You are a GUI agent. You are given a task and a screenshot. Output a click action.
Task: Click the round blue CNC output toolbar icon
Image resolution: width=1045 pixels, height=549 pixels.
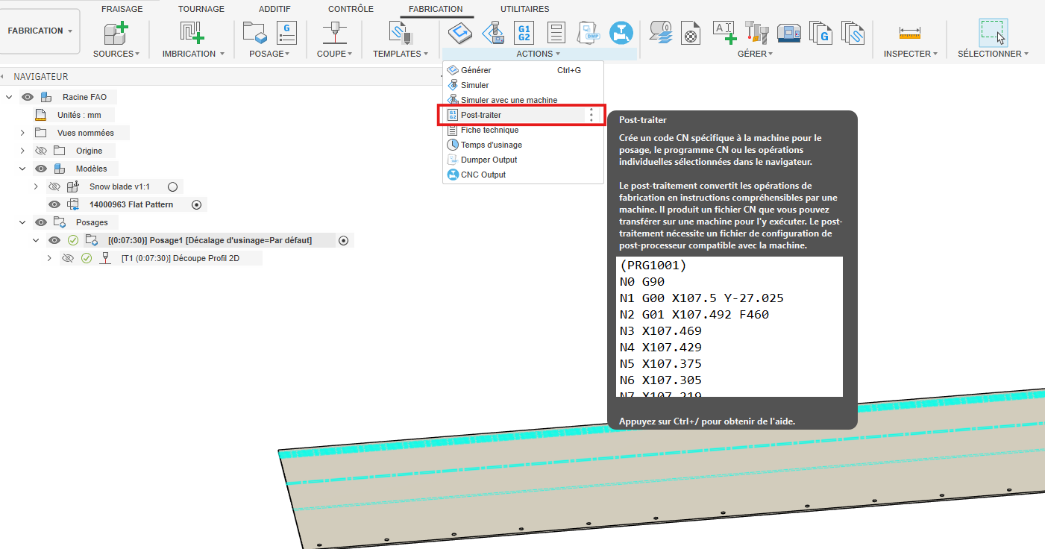[x=621, y=33]
